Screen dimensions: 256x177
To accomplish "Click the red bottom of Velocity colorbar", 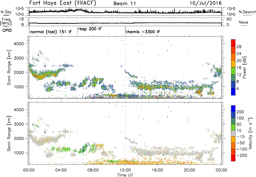I will pyautogui.click(x=233, y=158).
